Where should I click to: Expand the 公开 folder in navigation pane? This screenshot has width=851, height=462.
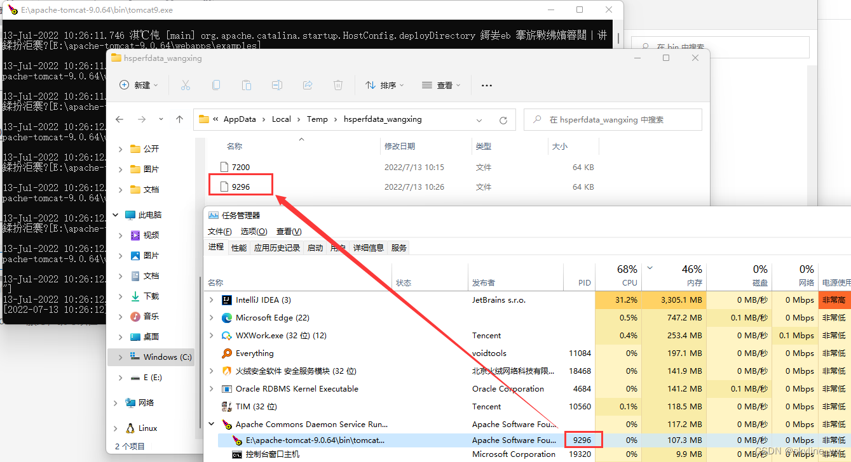click(121, 149)
